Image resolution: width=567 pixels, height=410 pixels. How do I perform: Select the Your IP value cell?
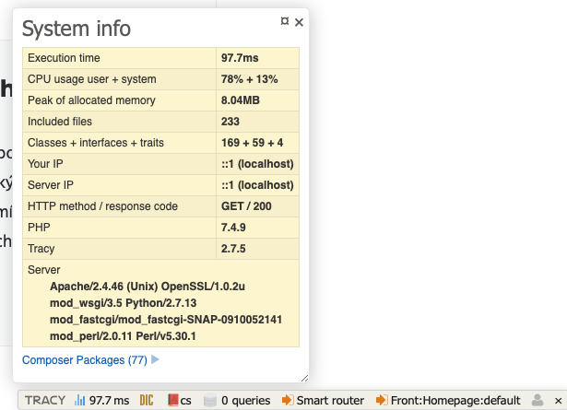point(257,164)
